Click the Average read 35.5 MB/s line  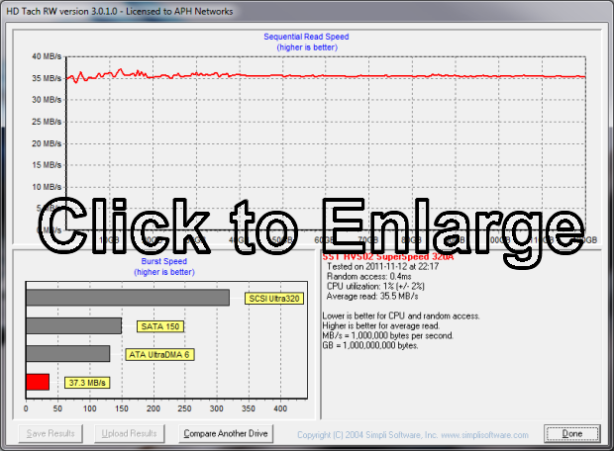coord(371,294)
